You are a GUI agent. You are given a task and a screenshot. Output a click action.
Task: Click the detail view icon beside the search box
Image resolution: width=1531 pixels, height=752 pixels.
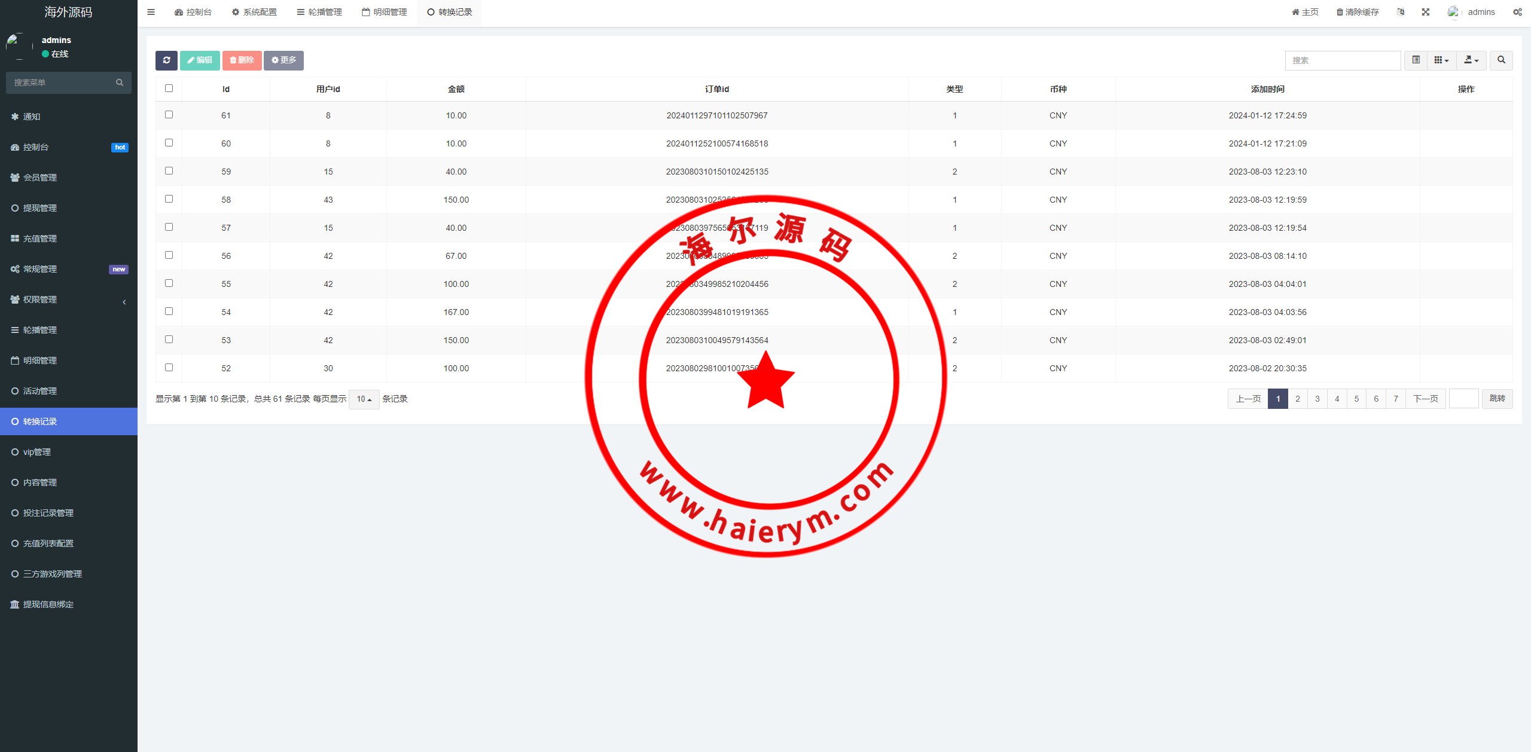pos(1416,60)
